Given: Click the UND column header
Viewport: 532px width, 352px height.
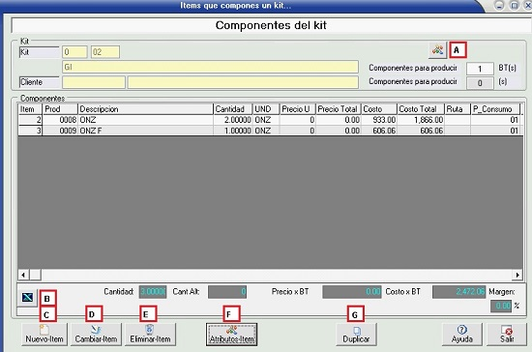Looking at the screenshot, I should (266, 109).
